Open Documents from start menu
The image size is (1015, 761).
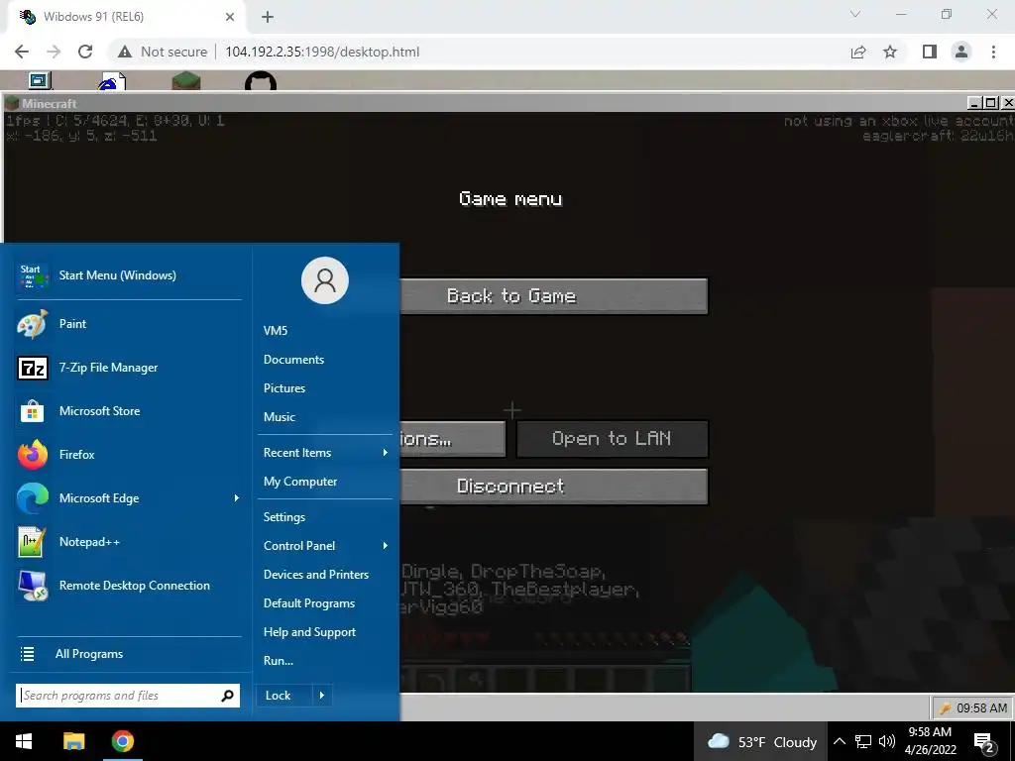[x=293, y=359]
